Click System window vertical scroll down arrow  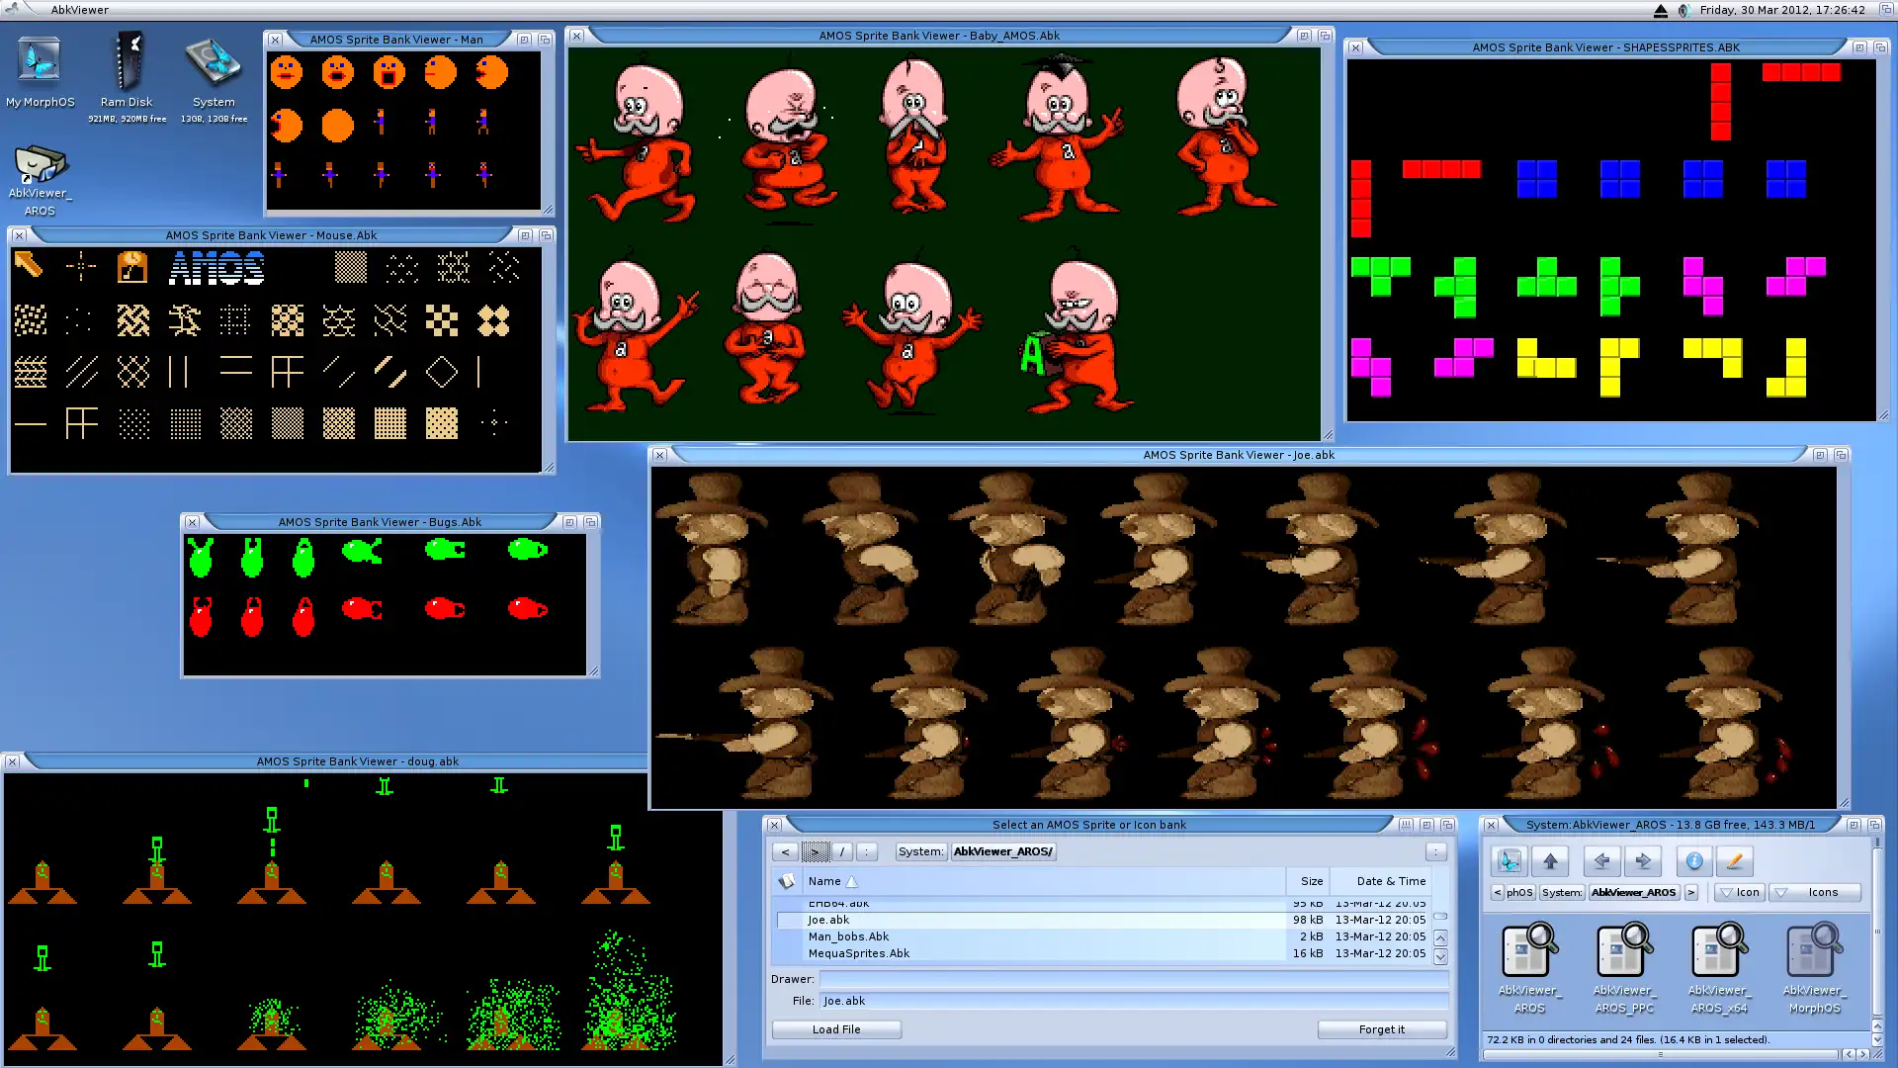click(x=1878, y=1040)
